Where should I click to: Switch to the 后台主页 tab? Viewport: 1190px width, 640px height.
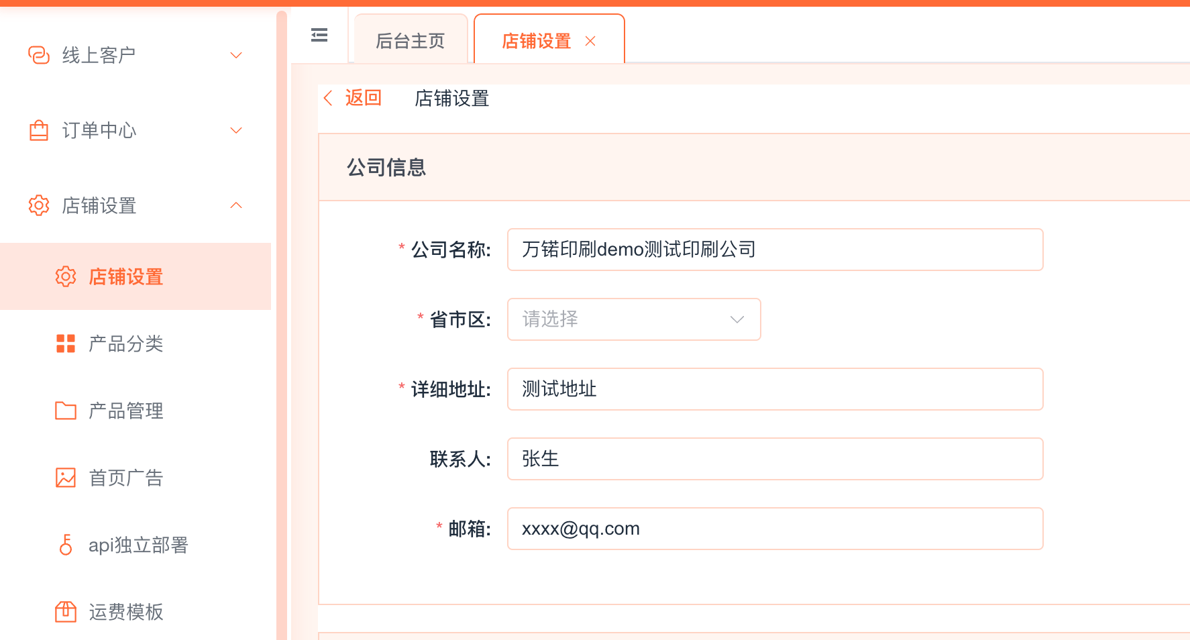[x=411, y=41]
